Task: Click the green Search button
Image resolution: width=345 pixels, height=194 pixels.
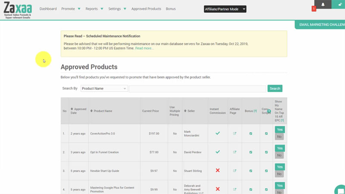Action: [x=275, y=88]
